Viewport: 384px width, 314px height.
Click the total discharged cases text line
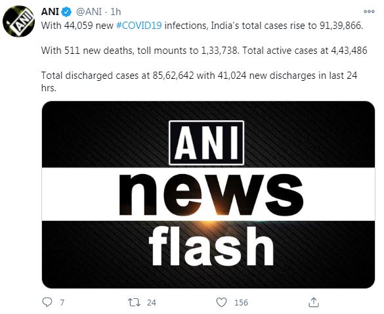pyautogui.click(x=199, y=81)
